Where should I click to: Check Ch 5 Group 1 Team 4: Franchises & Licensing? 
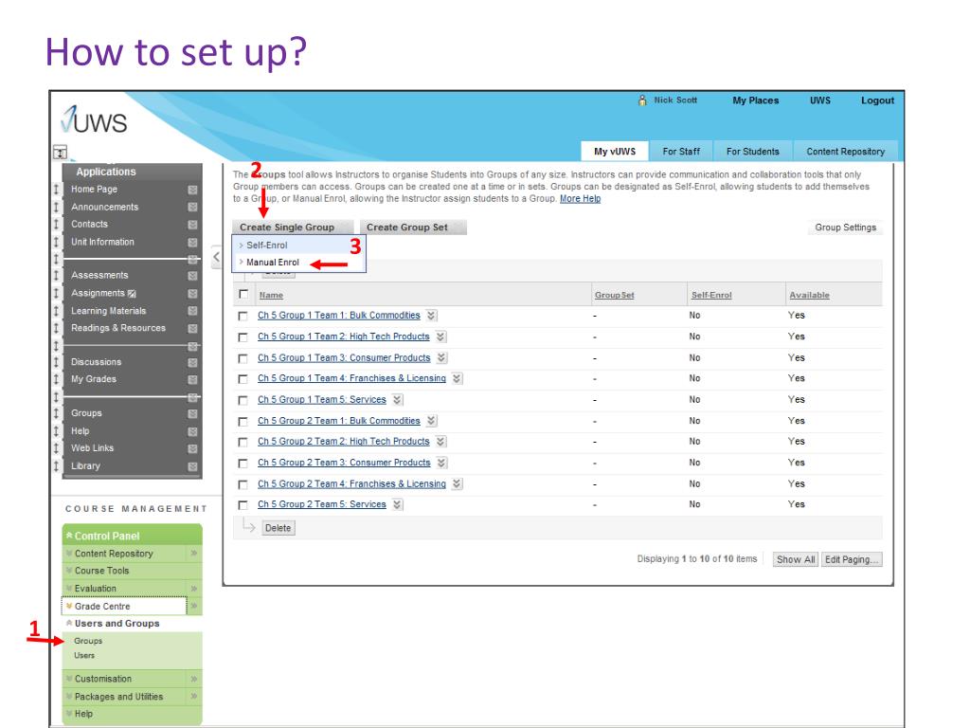pos(243,379)
